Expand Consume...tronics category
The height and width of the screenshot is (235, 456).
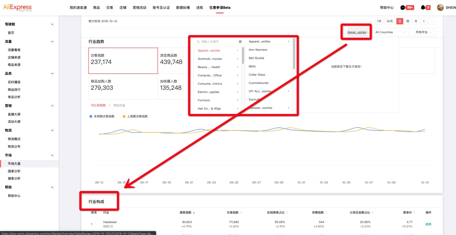coord(218,84)
